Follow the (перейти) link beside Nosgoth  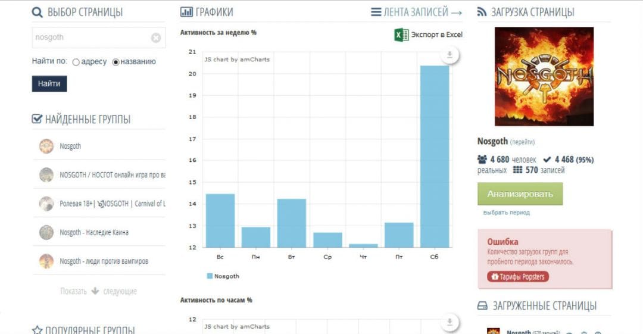522,142
